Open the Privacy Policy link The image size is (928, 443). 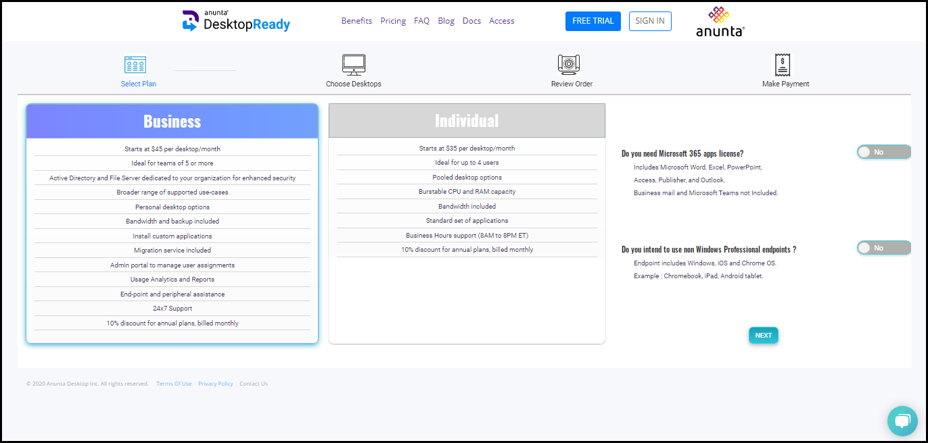coord(216,384)
